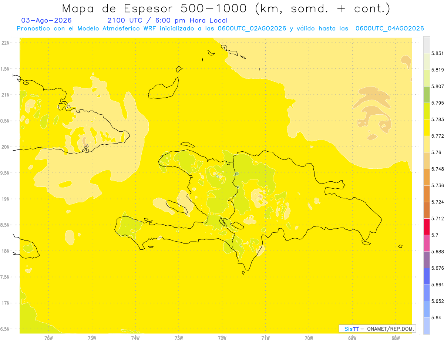Click the 76W longitude label

pyautogui.click(x=48, y=338)
